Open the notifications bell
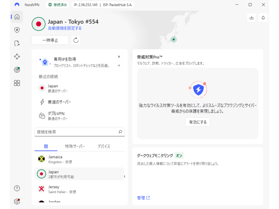279x209 pixels. 263,18
